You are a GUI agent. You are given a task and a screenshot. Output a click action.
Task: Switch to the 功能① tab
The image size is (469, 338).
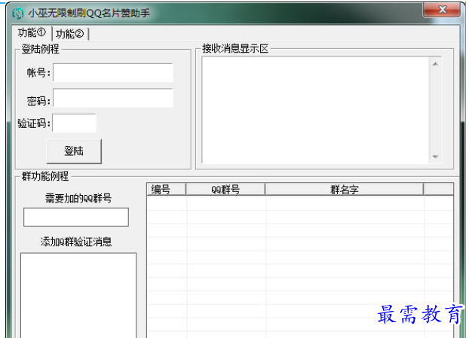32,32
